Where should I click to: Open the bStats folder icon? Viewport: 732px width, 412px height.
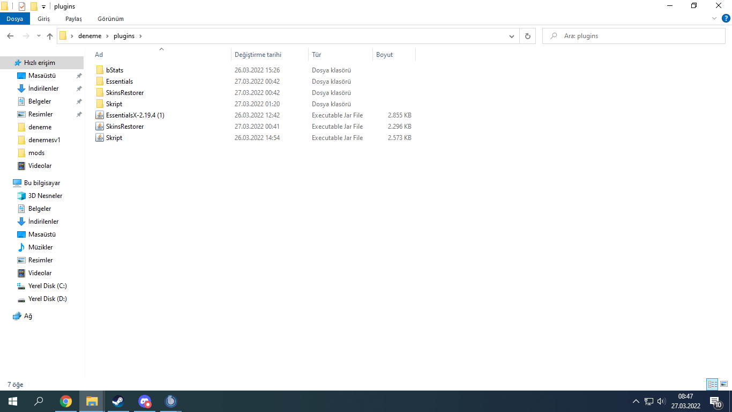100,70
